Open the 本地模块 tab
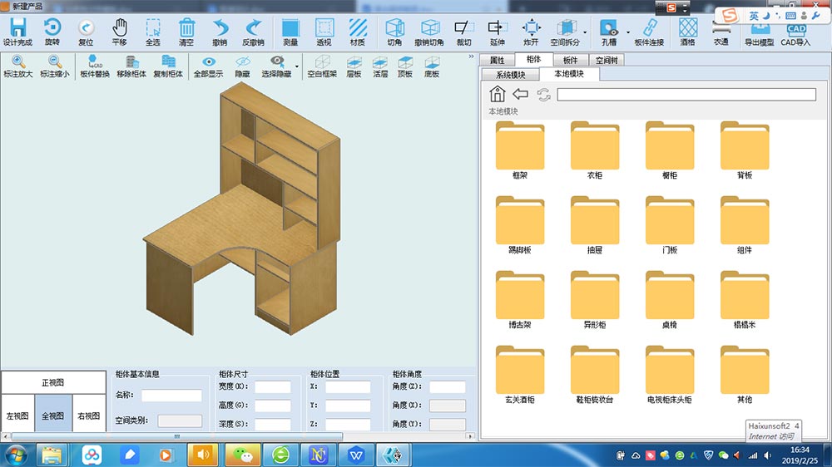The image size is (832, 467). click(x=569, y=74)
